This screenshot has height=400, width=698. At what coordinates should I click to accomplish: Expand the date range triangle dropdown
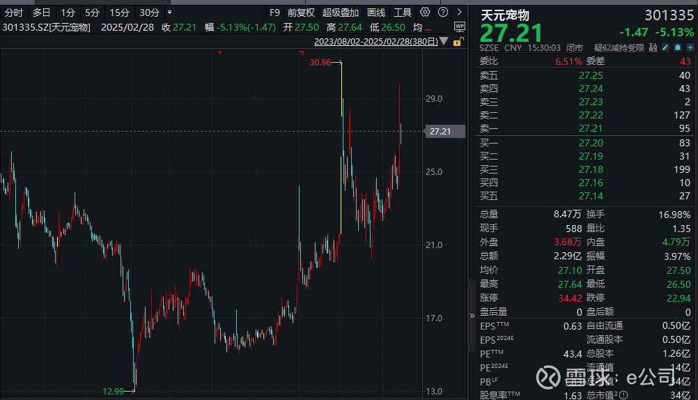444,41
